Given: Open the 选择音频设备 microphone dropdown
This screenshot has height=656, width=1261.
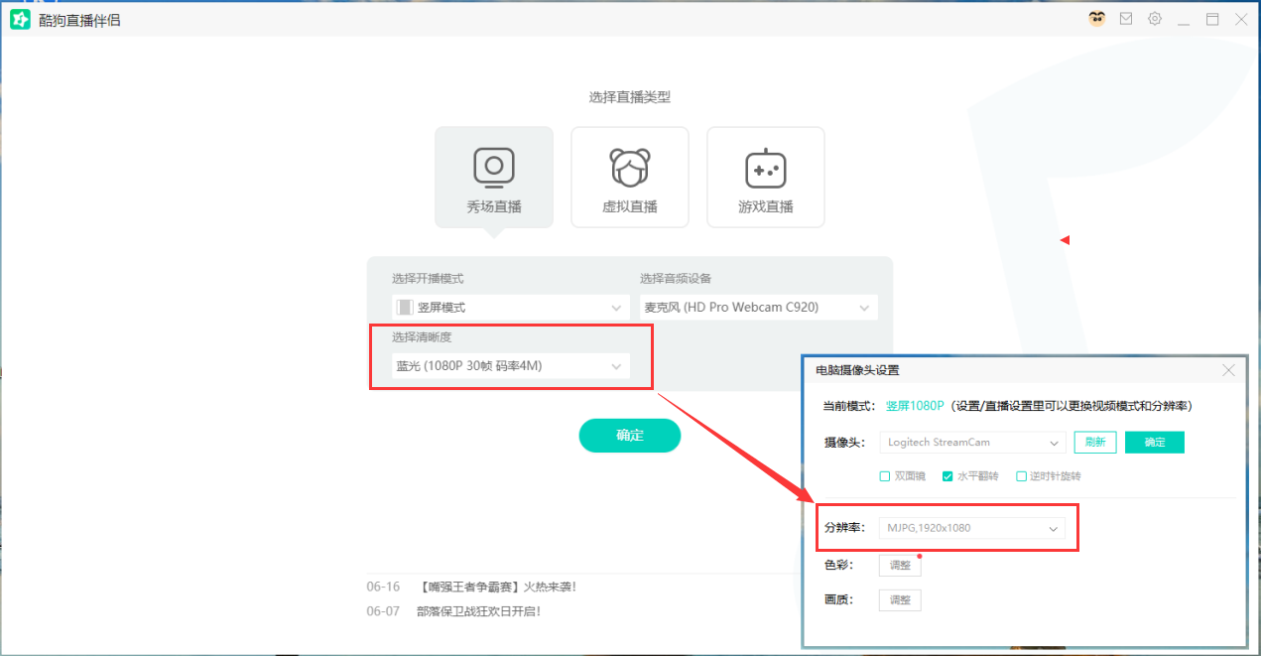Looking at the screenshot, I should click(758, 308).
